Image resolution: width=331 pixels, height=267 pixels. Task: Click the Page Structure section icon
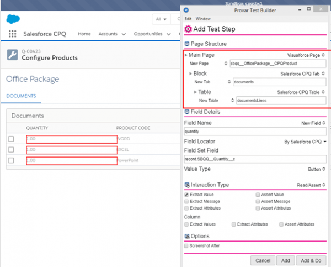187,44
